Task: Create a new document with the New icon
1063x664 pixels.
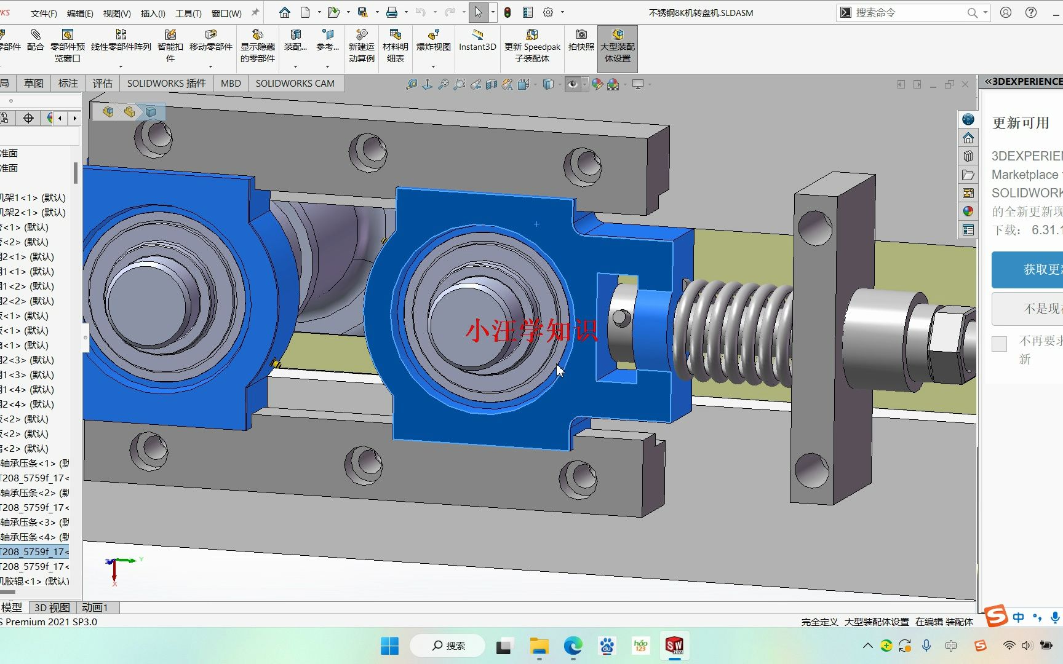Action: coord(306,12)
